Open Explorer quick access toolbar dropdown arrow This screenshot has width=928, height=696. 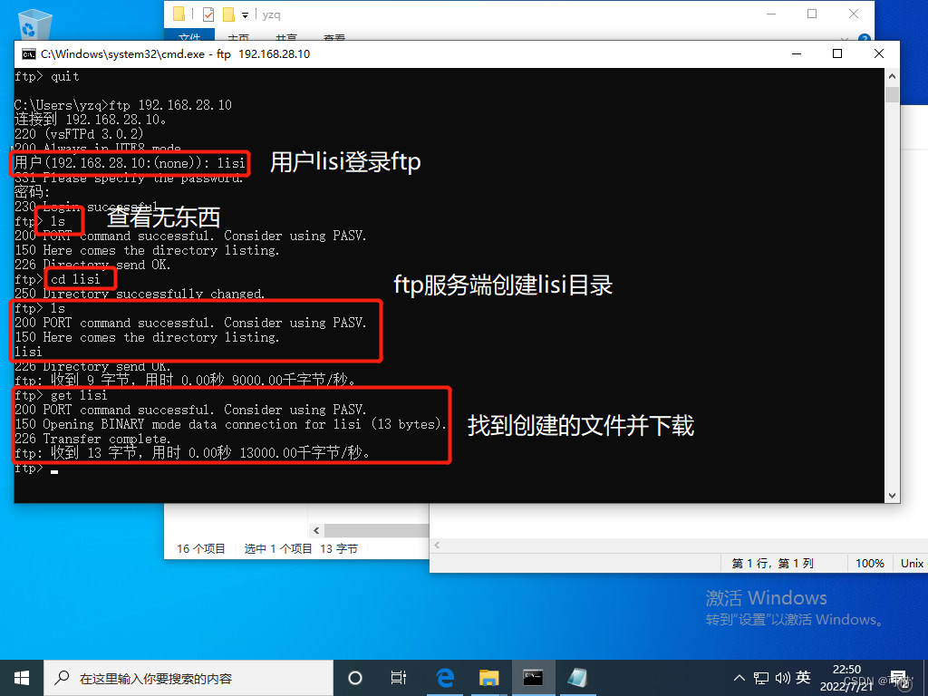point(245,14)
